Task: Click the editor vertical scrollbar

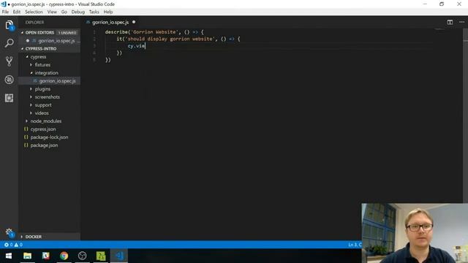Action: coord(465,116)
